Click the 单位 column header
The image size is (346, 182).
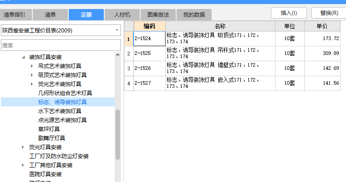tap(290, 26)
